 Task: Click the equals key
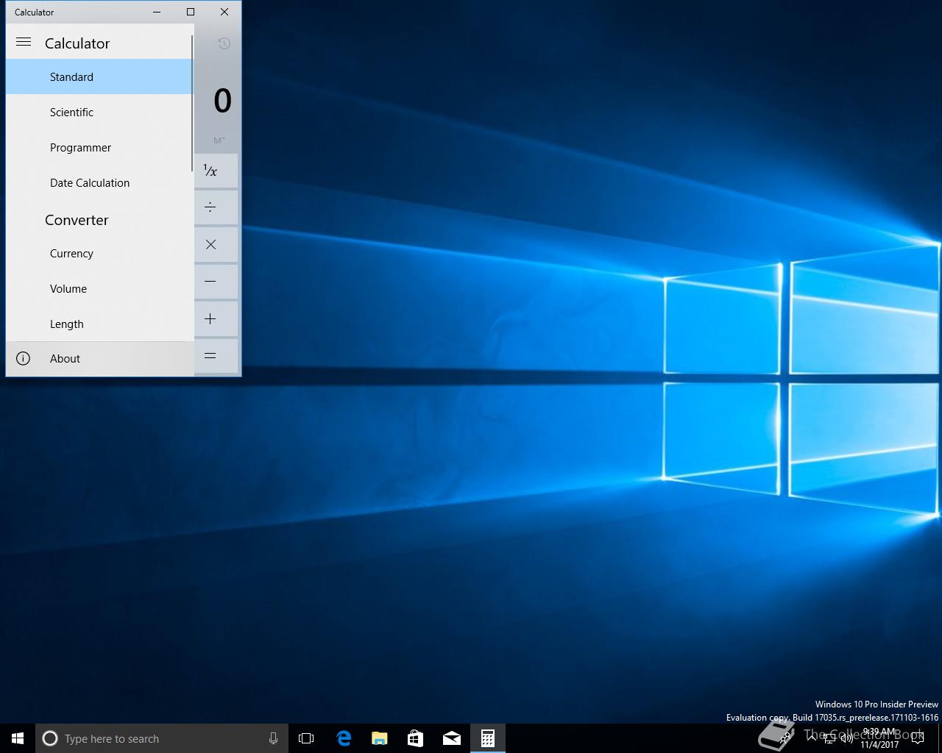(x=216, y=356)
